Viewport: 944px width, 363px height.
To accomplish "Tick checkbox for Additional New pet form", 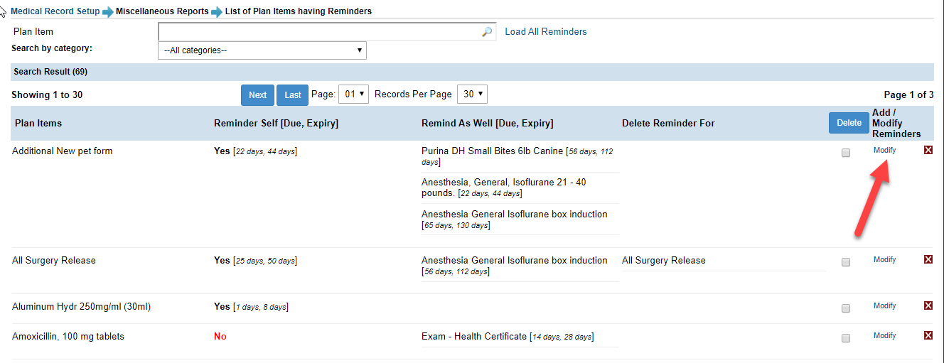I will coord(846,153).
